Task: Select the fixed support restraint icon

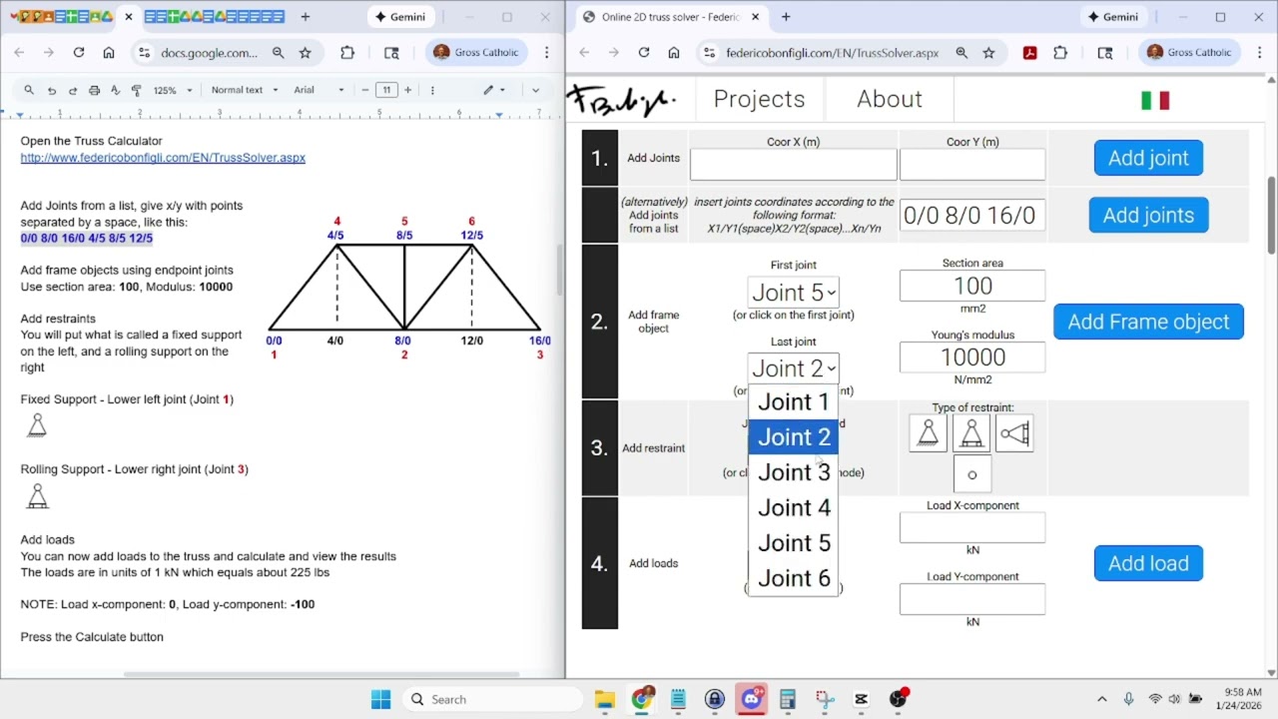Action: pos(929,433)
